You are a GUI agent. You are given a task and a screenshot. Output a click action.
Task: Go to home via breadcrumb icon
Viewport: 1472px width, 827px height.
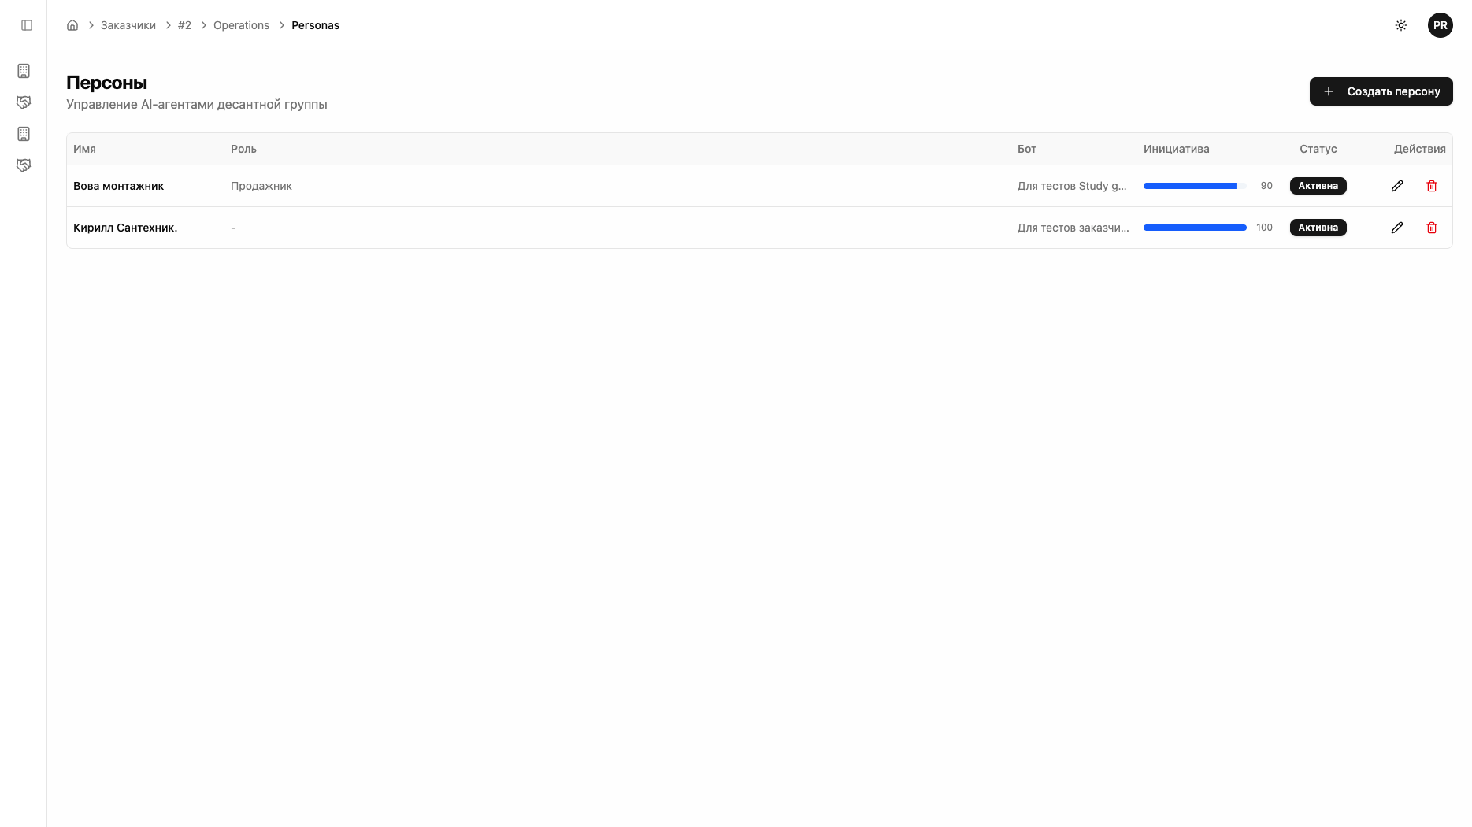(x=72, y=25)
